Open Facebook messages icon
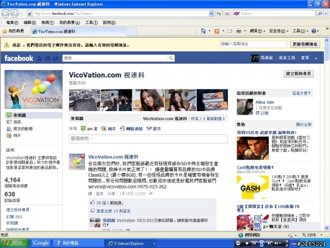 [47, 58]
